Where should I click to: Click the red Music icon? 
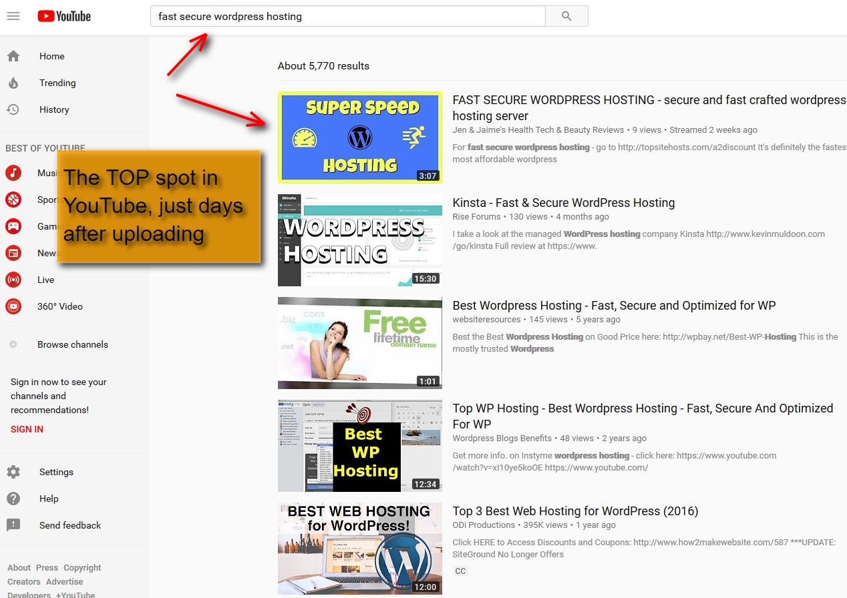[13, 173]
